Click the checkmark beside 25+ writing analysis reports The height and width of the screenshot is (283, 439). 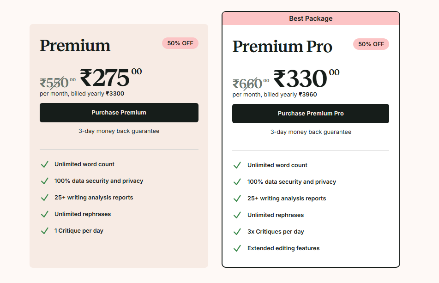(45, 198)
